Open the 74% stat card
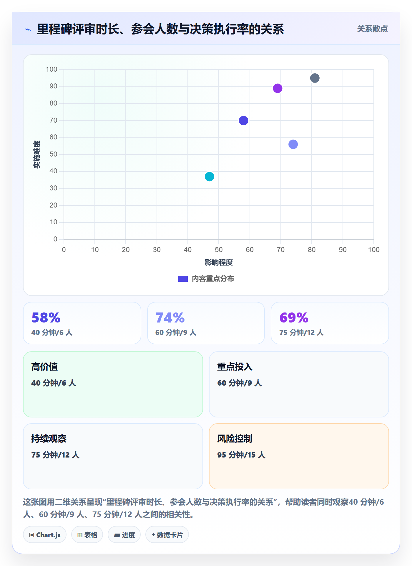 click(x=206, y=323)
